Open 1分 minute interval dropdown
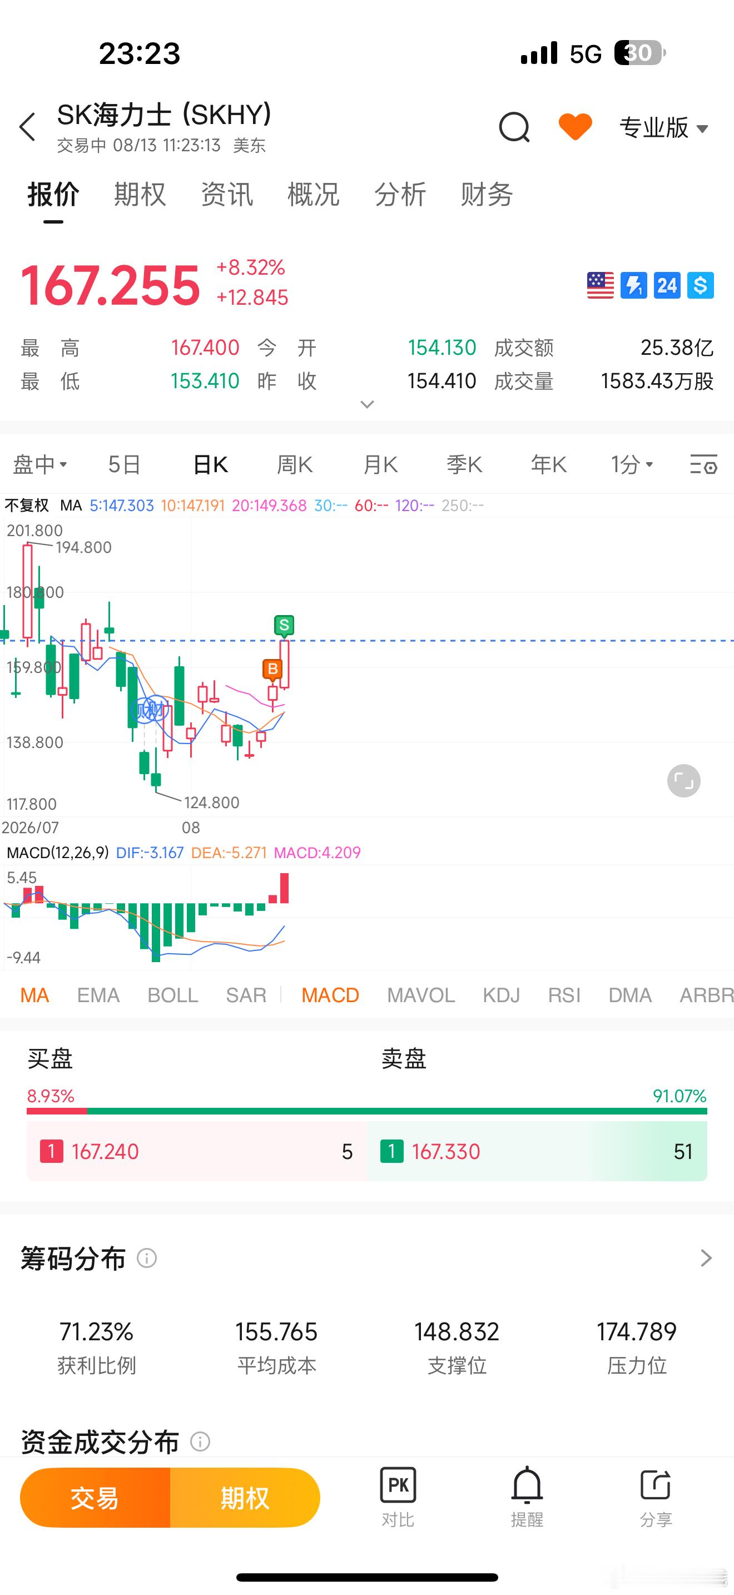Viewport: 734px width, 1595px height. point(631,464)
